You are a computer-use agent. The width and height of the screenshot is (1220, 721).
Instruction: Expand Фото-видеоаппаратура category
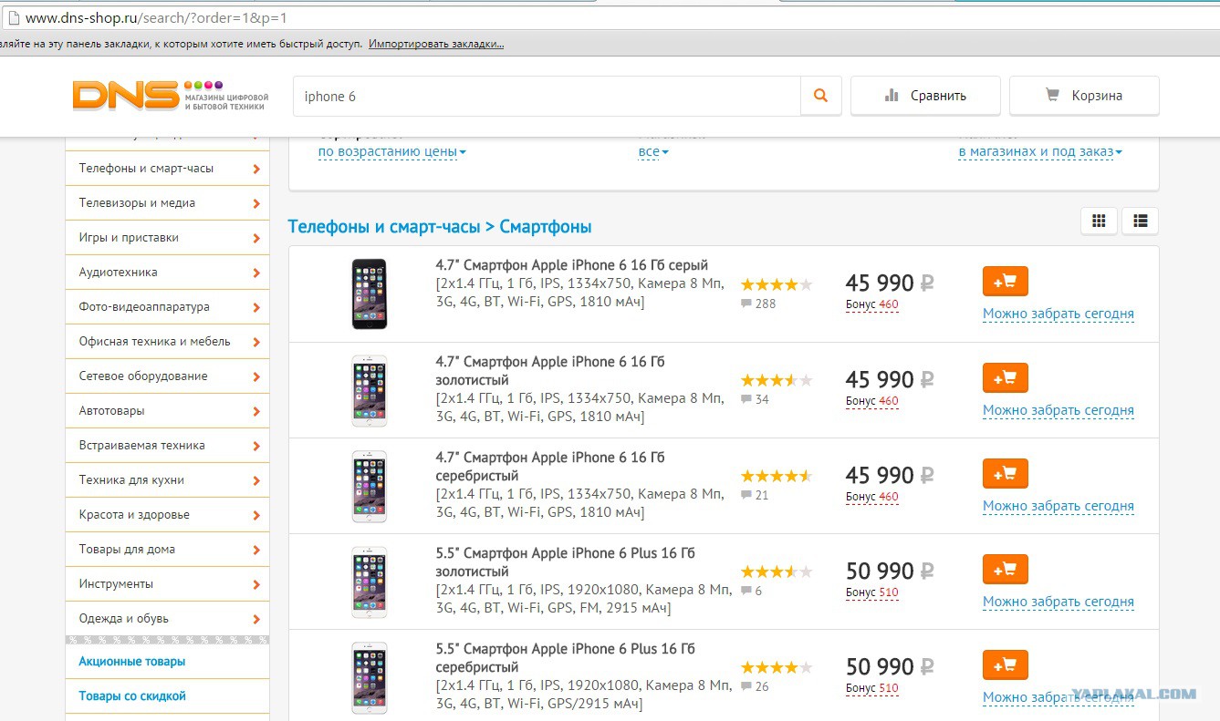click(167, 307)
